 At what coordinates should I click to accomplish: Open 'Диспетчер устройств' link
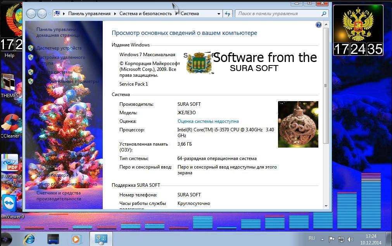(x=59, y=48)
